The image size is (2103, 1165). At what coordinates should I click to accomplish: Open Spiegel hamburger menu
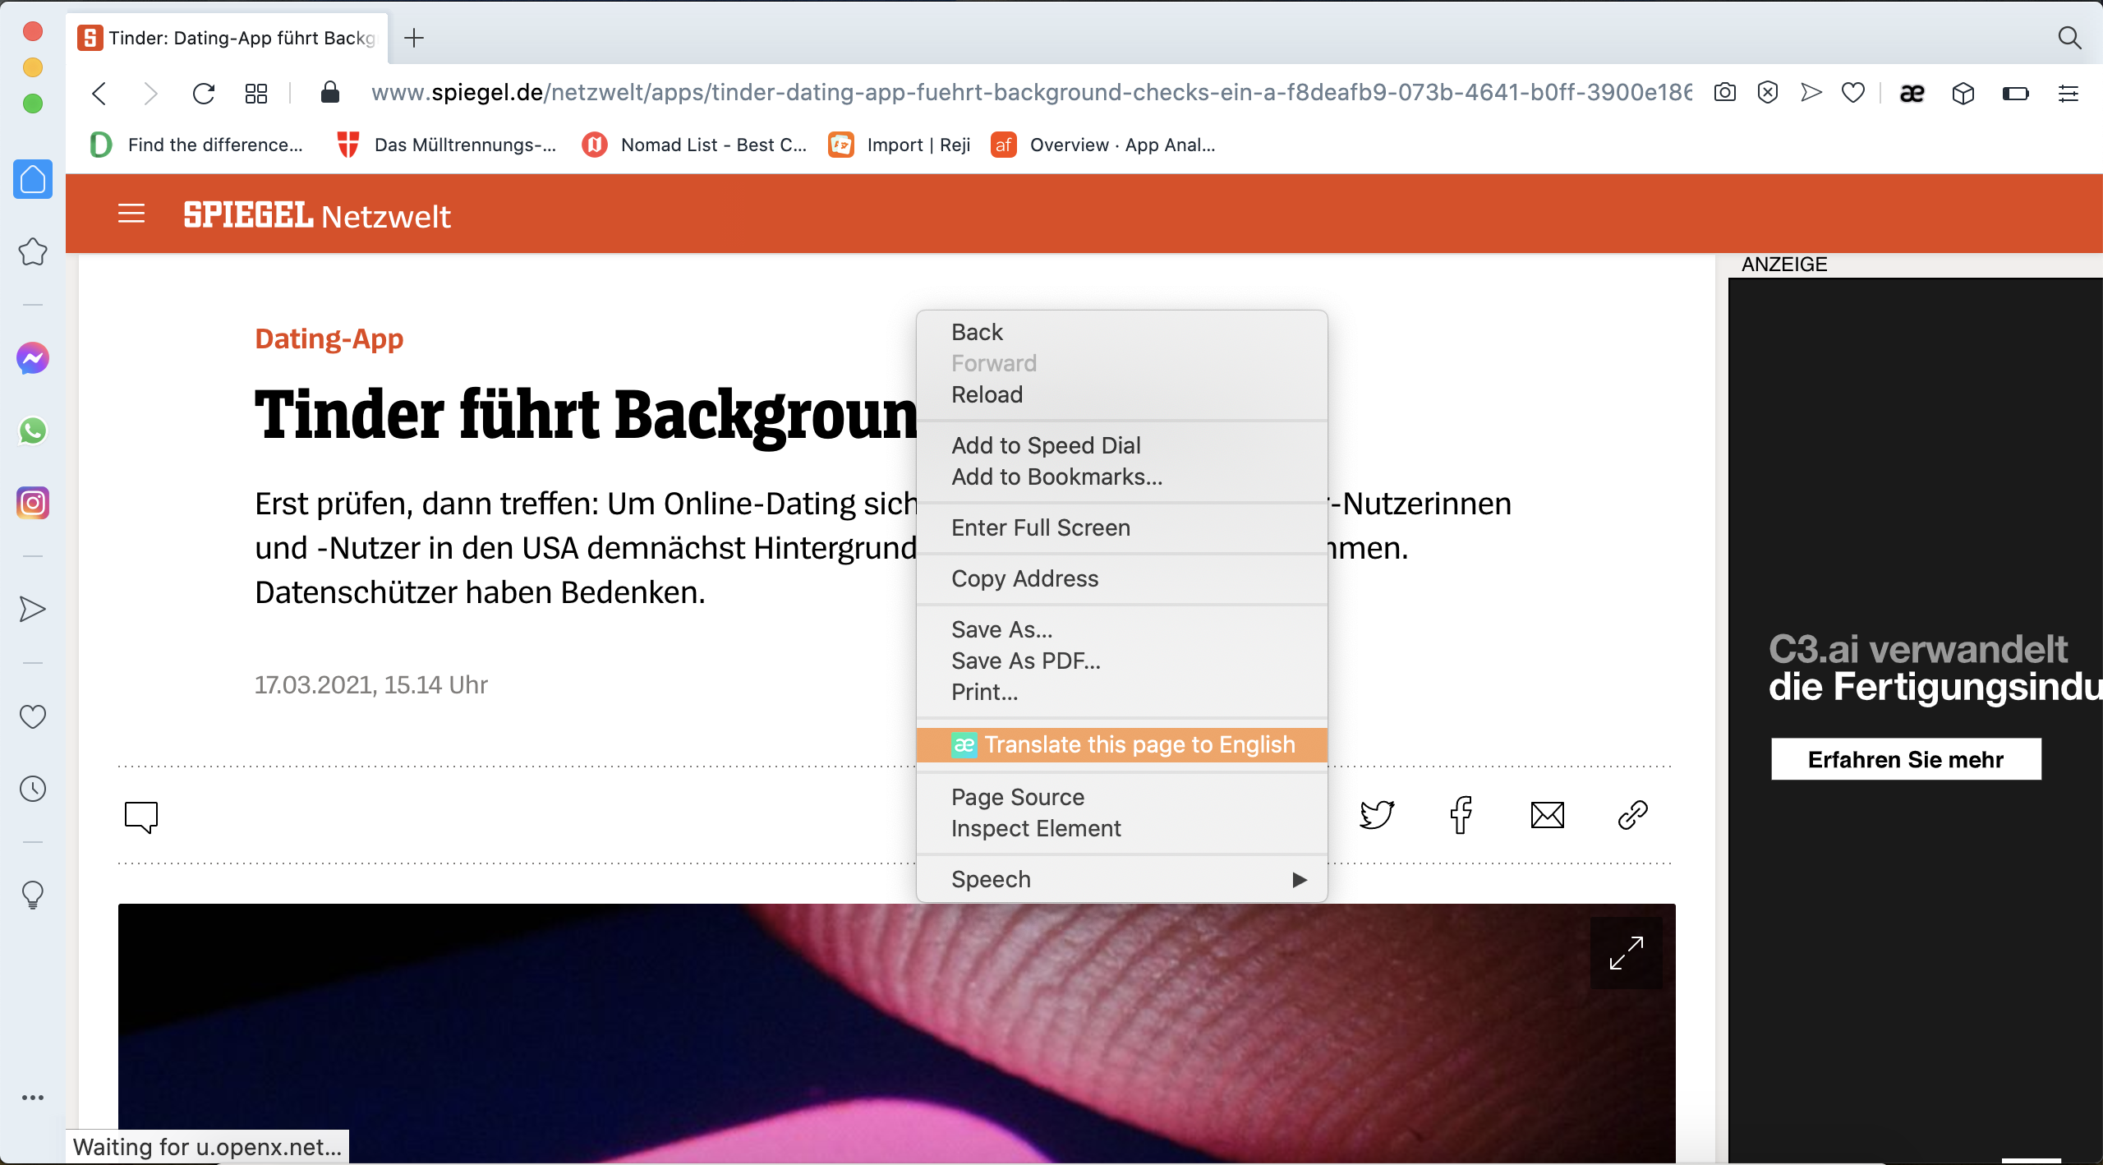pyautogui.click(x=131, y=214)
